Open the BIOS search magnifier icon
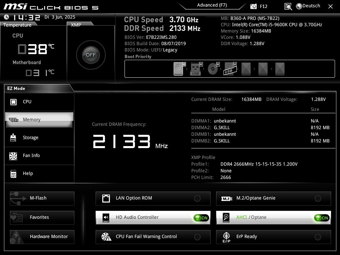Viewport: 340px width, 255px height. tap(288, 7)
